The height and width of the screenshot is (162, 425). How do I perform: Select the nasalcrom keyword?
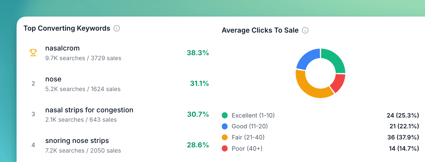click(62, 48)
